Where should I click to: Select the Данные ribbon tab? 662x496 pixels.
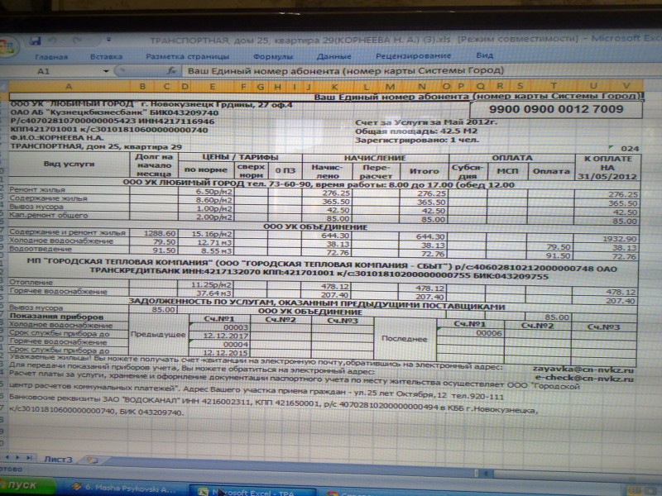pyautogui.click(x=333, y=56)
